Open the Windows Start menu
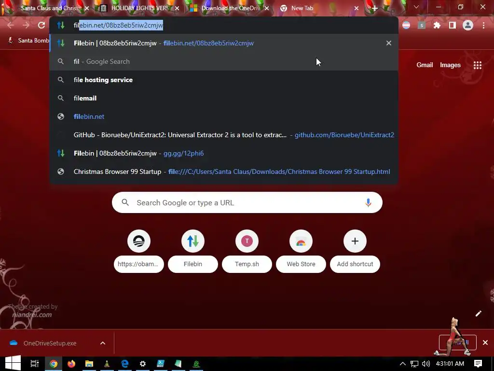Viewport: 494px width, 371px height. coord(13,364)
